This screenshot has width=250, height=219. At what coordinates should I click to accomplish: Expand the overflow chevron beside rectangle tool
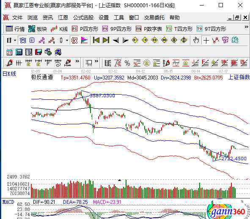coord(96,61)
